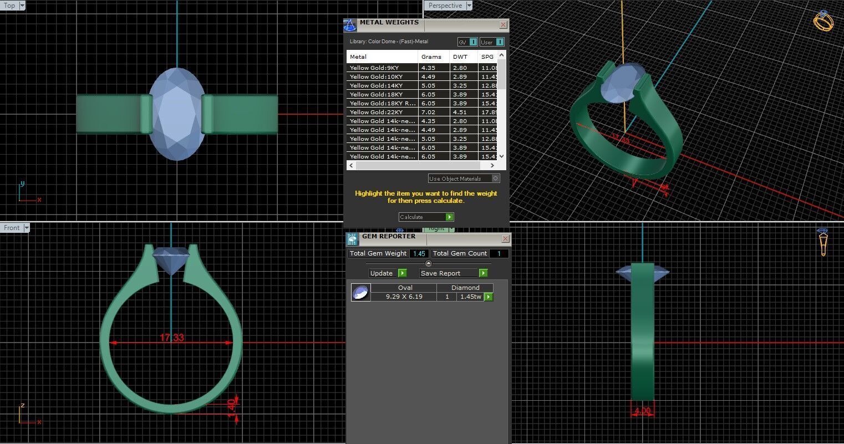Screen dimensions: 844x444
Task: Select the Yellow Gold:10KY row
Action: [422, 76]
